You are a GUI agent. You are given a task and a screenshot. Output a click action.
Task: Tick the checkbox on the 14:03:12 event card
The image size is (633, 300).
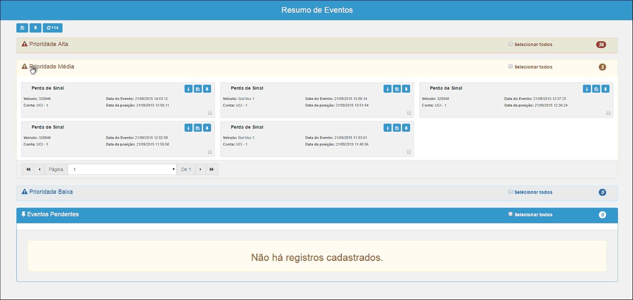coord(210,113)
